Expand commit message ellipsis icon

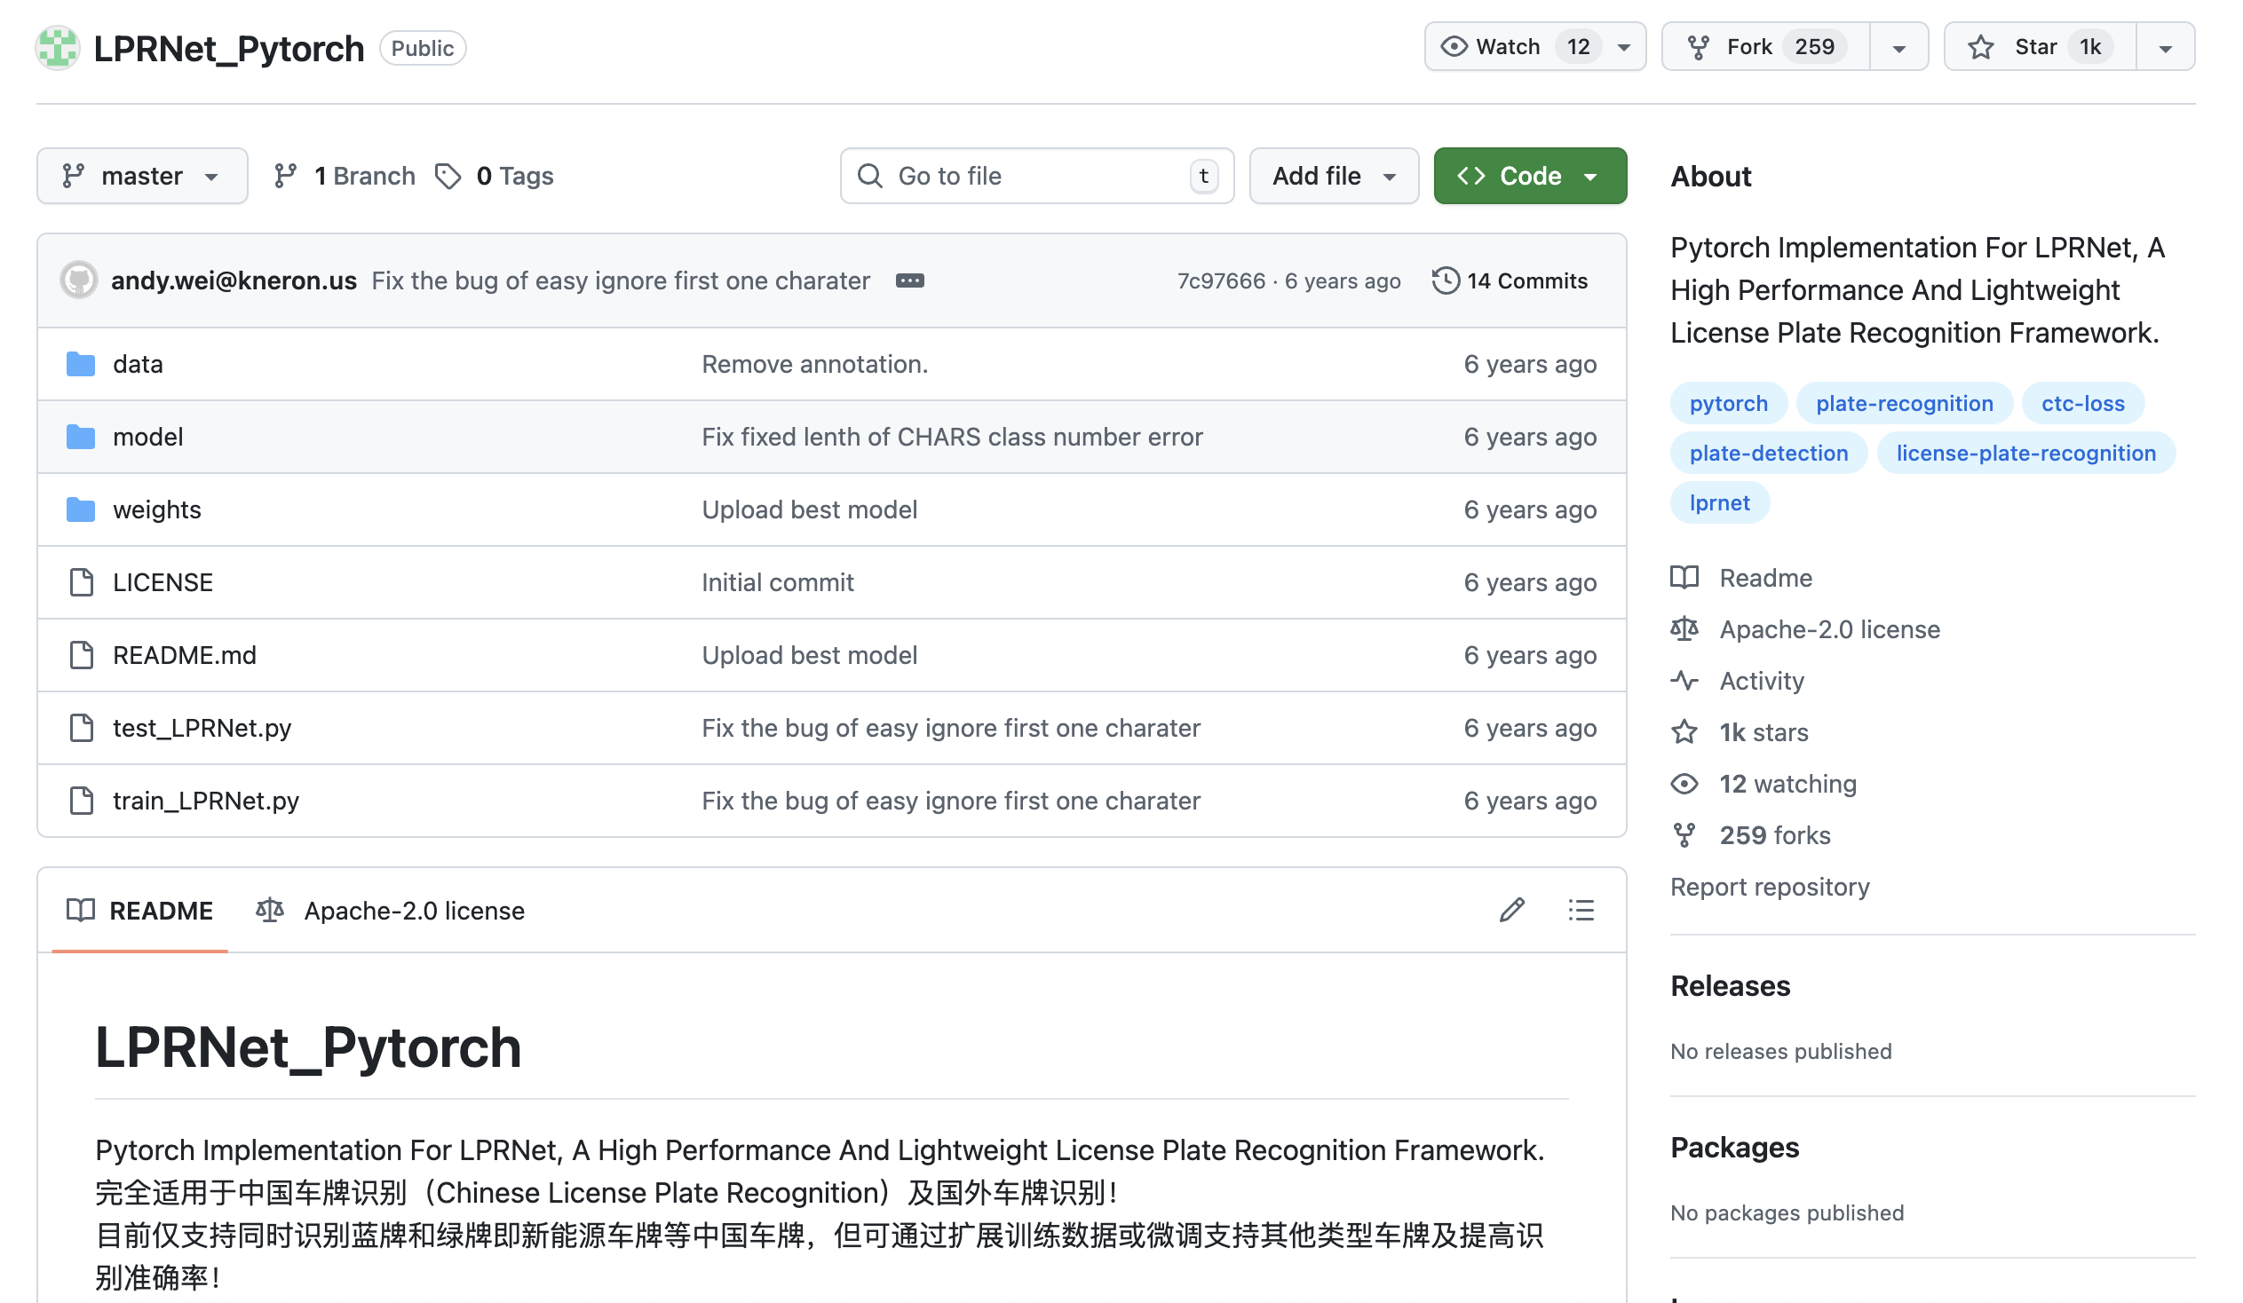click(909, 281)
